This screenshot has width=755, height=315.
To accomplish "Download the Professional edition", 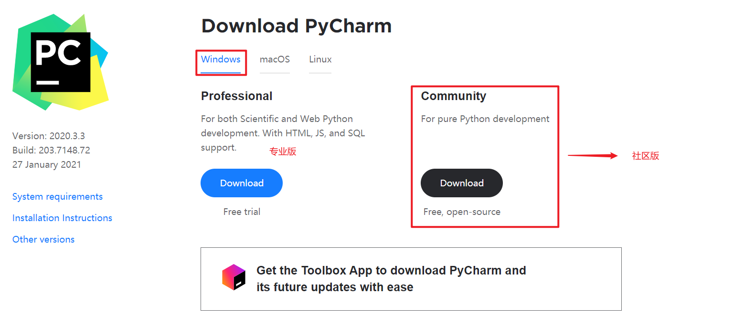I will click(242, 183).
